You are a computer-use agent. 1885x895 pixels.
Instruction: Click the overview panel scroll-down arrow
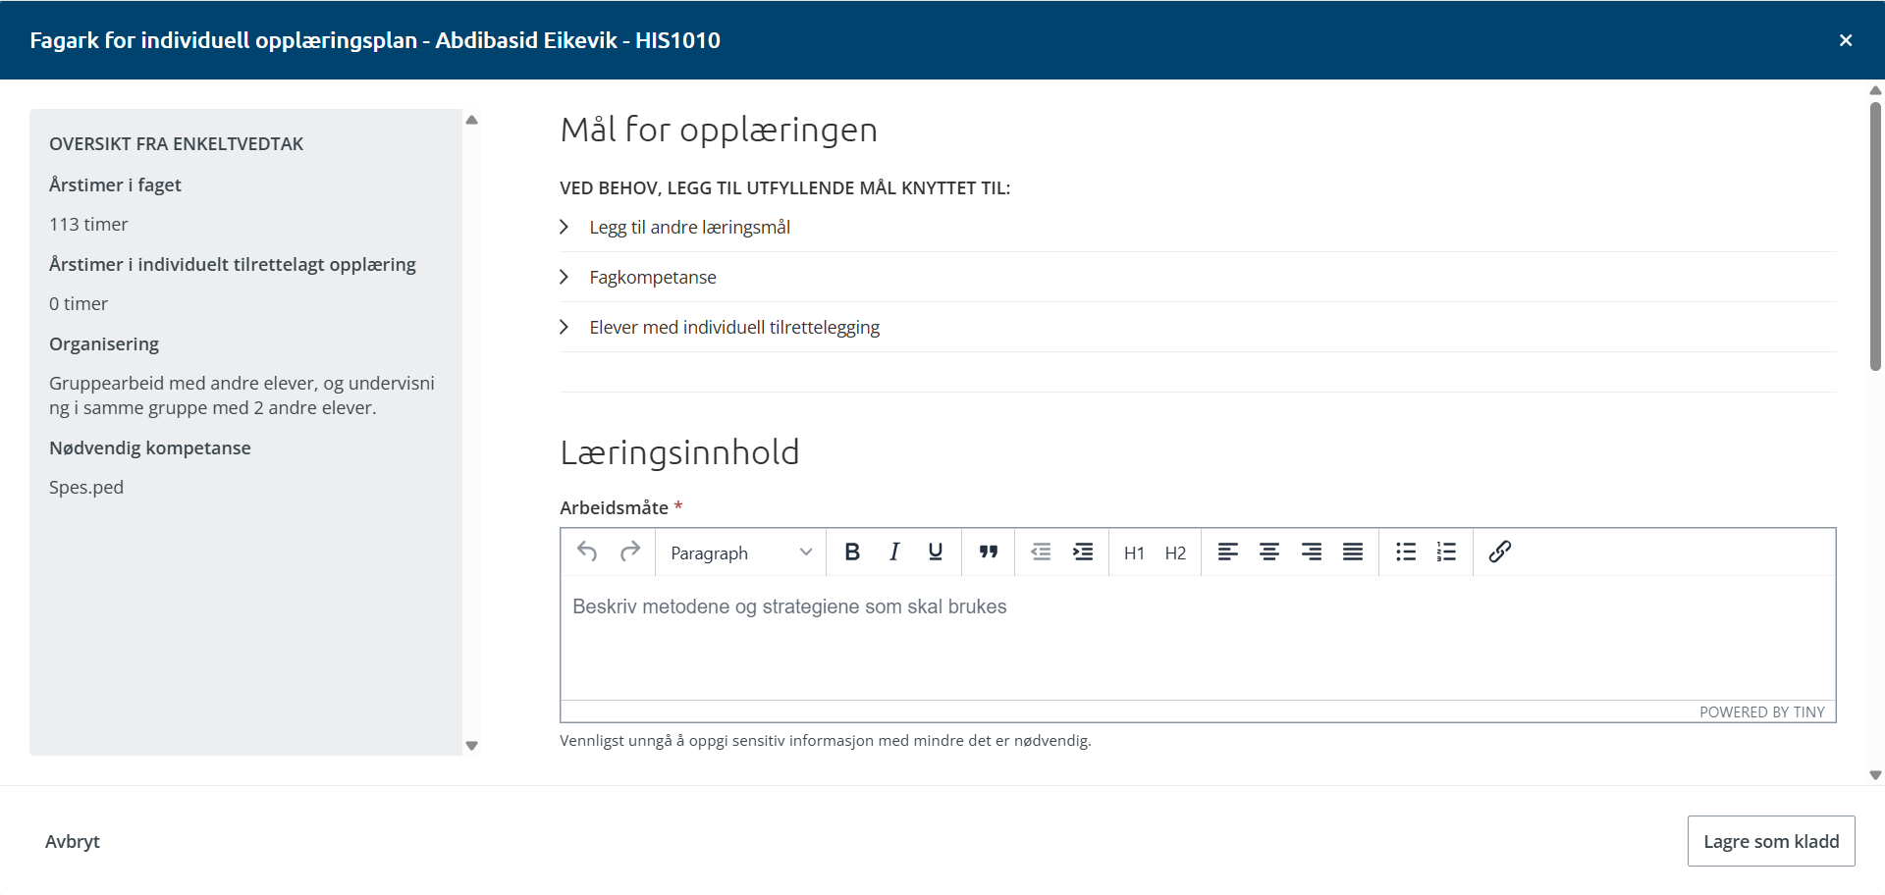coord(471,746)
